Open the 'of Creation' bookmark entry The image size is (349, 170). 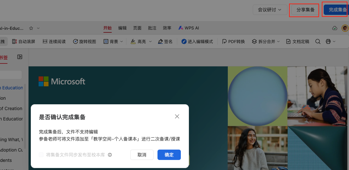(11, 108)
